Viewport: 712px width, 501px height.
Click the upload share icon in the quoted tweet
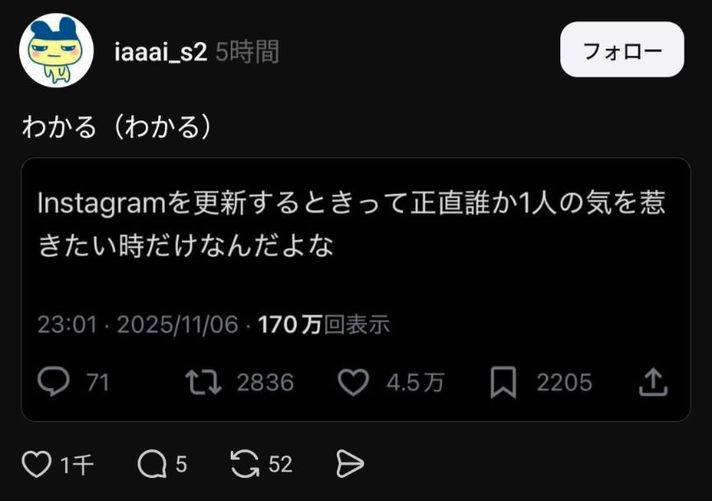click(653, 382)
